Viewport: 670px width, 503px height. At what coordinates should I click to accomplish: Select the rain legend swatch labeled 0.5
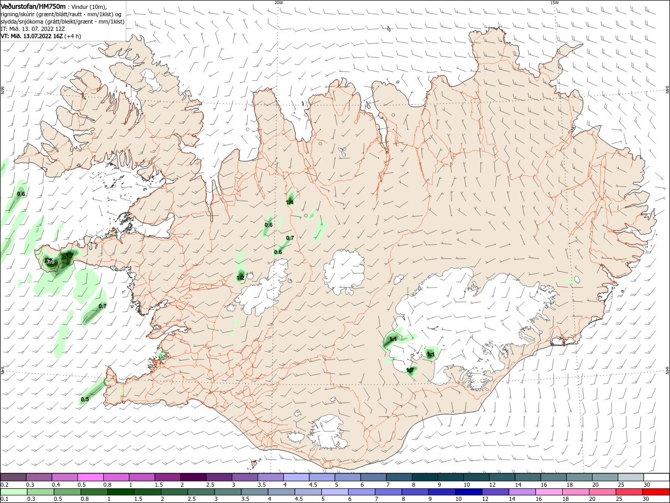pos(66,492)
